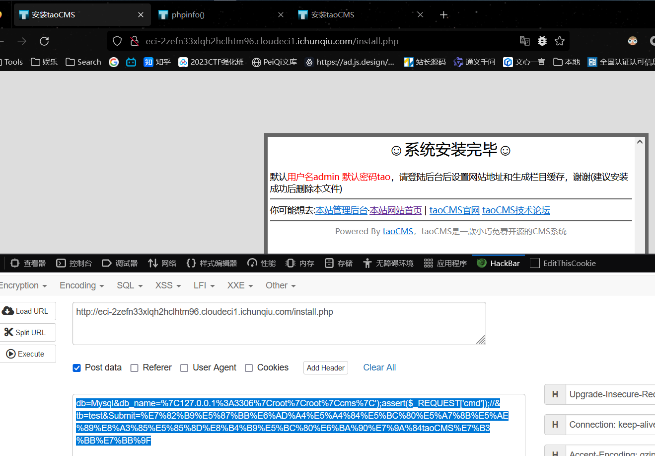The width and height of the screenshot is (655, 456).
Task: Open the 样式编辑器 style editor panel
Action: (x=212, y=263)
